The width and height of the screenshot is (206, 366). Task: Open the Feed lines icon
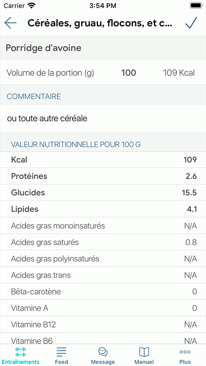(61, 352)
